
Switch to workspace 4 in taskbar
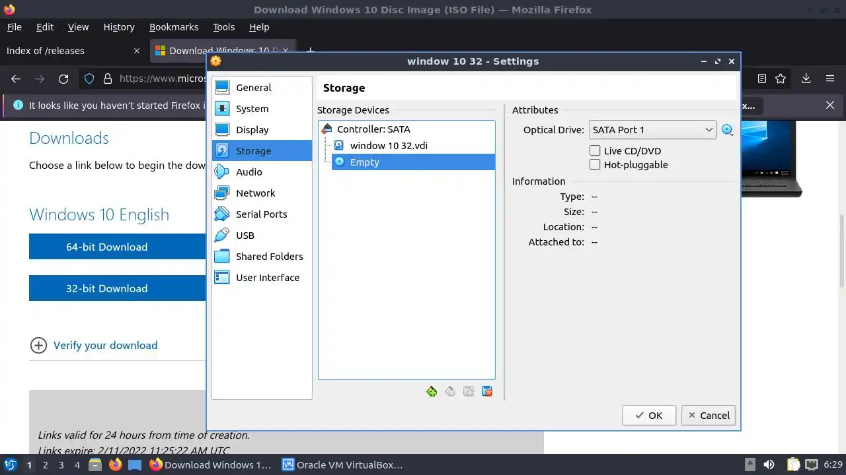pos(77,465)
